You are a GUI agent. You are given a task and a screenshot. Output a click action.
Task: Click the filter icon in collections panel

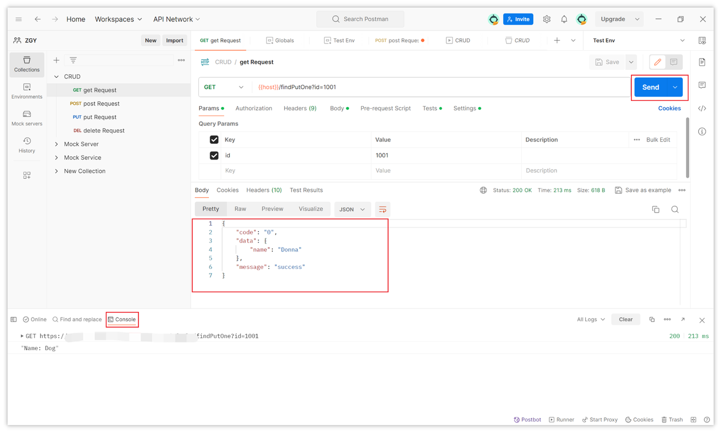click(73, 60)
